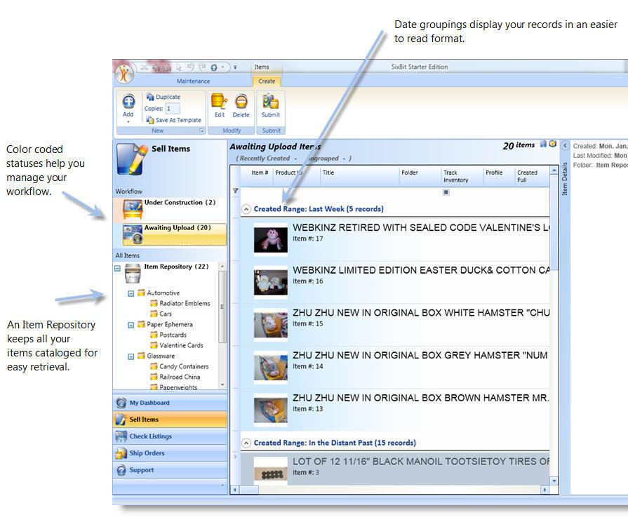The height and width of the screenshot is (529, 628).
Task: Sort by the Folder column header
Action: pos(420,176)
